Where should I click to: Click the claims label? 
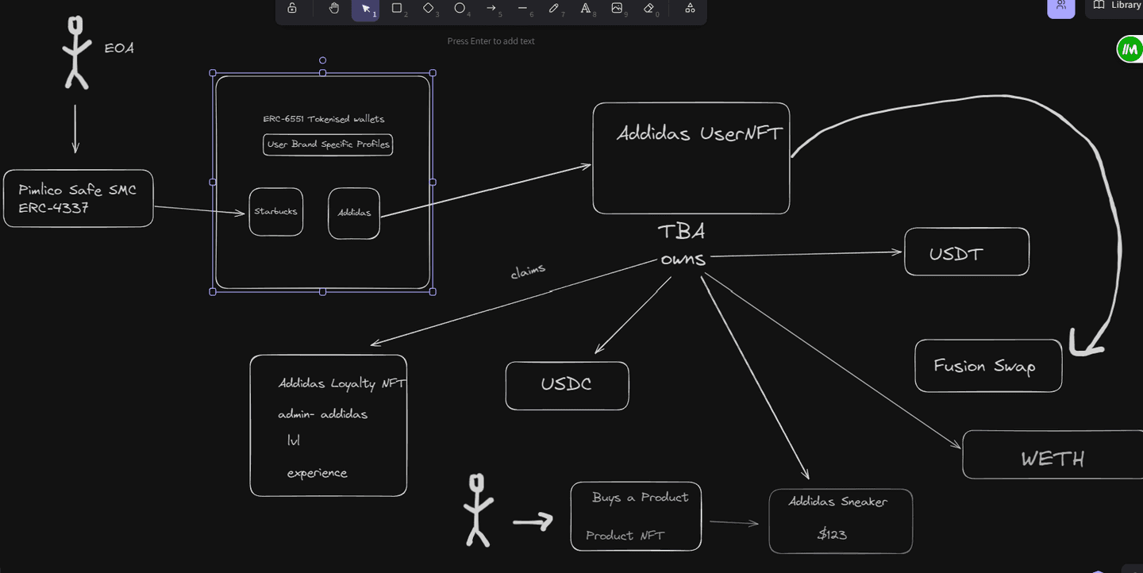click(x=528, y=271)
